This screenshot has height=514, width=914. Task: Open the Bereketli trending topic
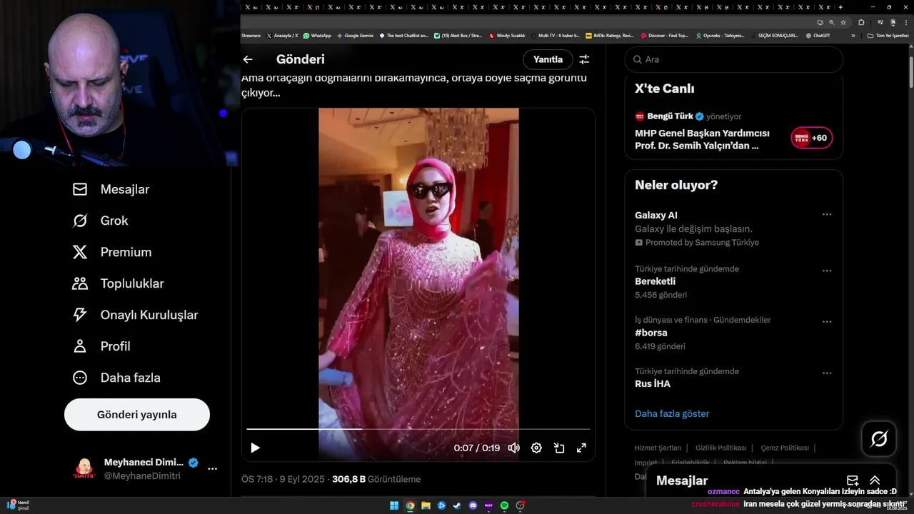coord(734,281)
